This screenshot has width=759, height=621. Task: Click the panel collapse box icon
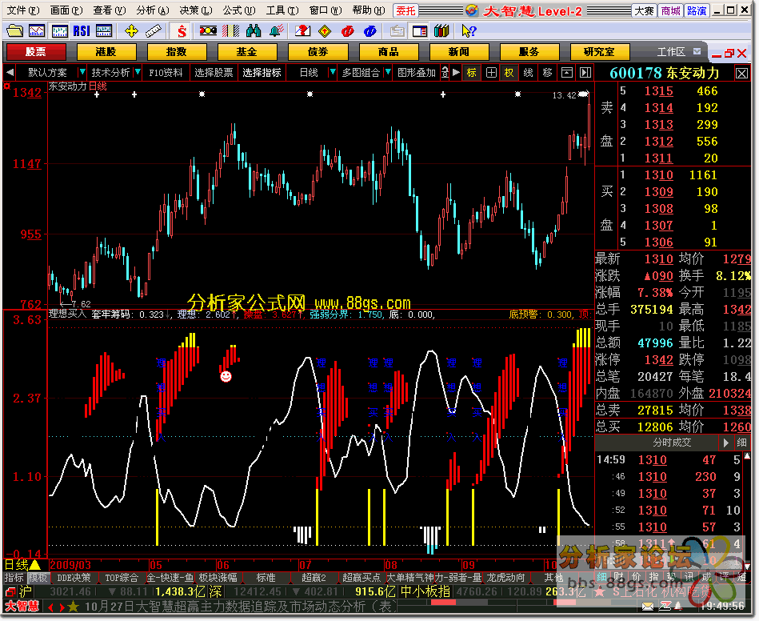coord(566,73)
